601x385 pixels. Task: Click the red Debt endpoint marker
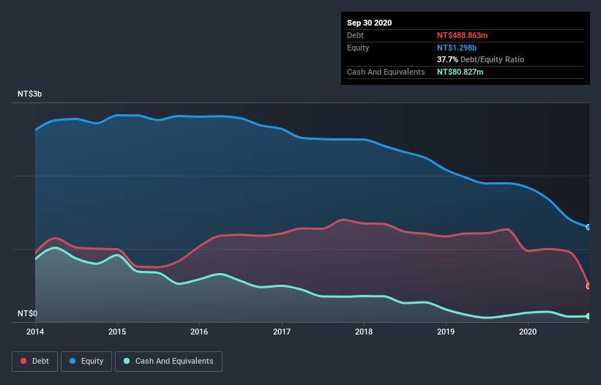pos(589,286)
